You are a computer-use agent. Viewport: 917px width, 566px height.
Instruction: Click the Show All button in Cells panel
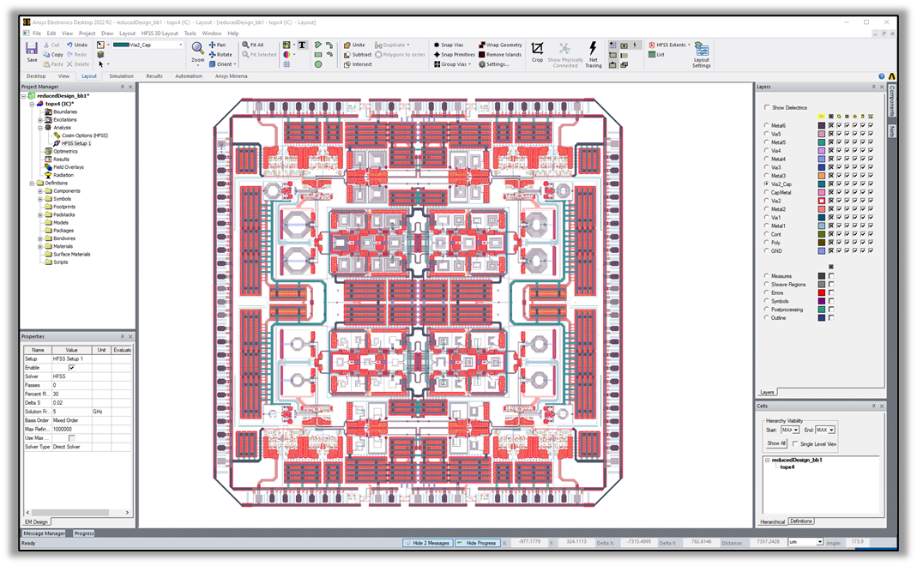pos(775,443)
